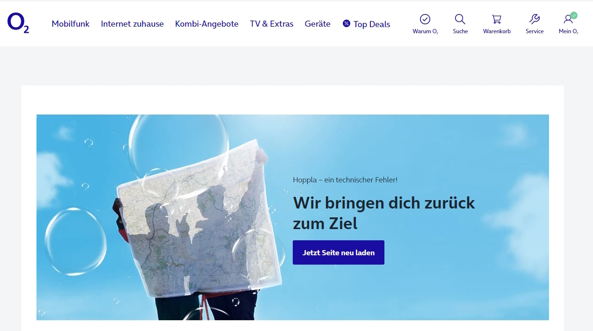
Task: Click the O2 logo
Action: tap(18, 23)
